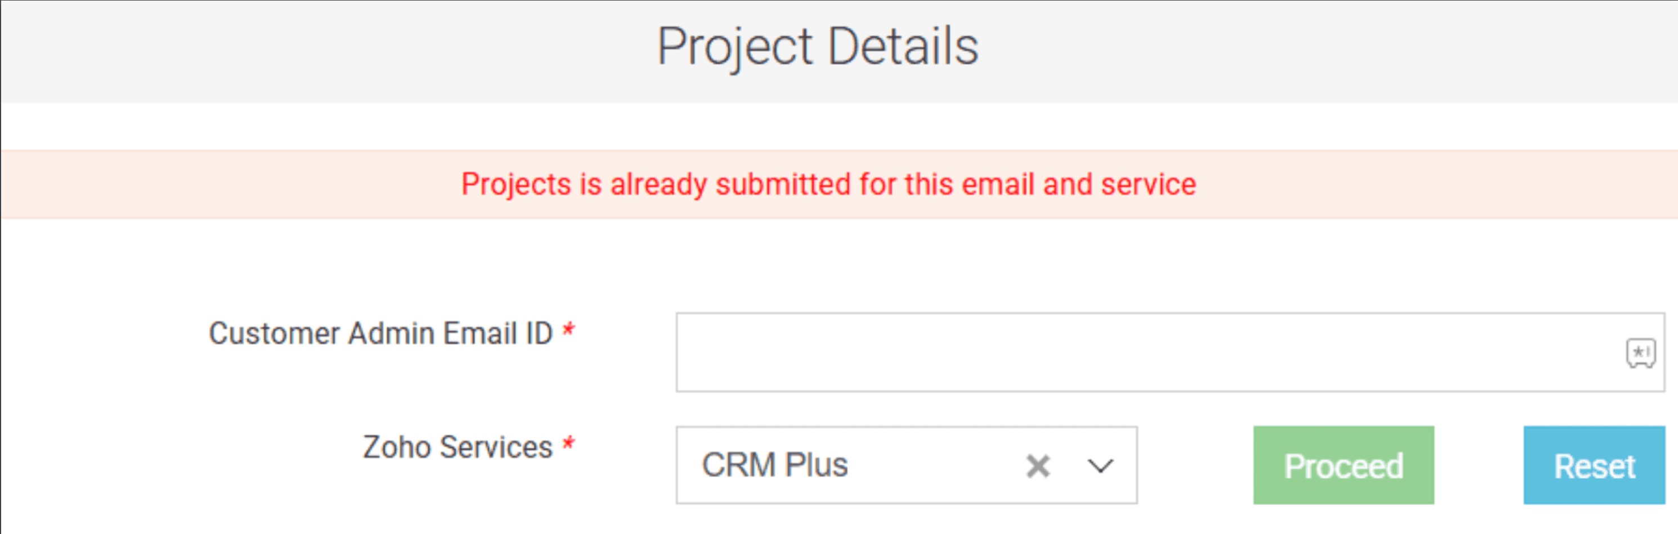Screen dimensions: 1678x534
Task: Click the password manager icon in email field
Action: (x=1640, y=353)
